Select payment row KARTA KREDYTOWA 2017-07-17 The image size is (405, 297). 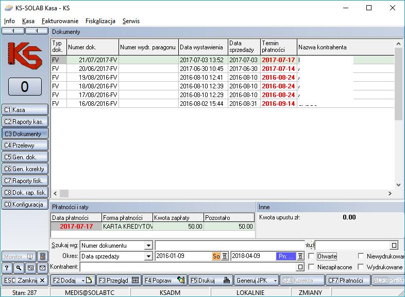(x=153, y=227)
